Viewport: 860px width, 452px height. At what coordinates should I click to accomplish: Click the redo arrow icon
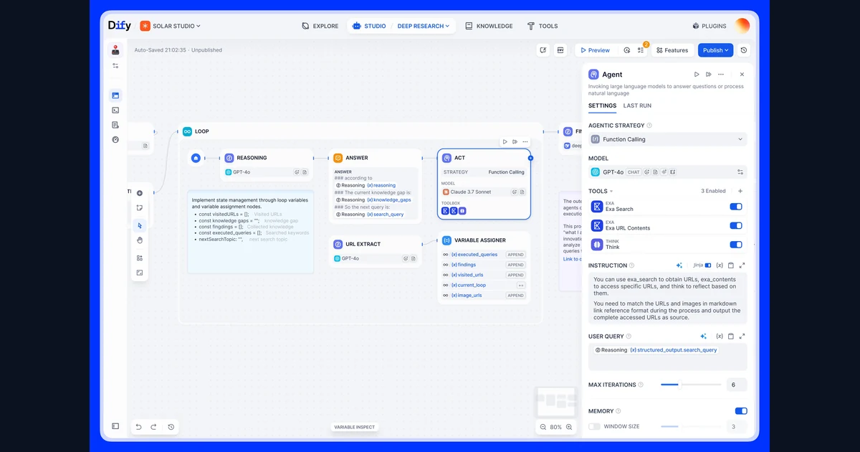click(153, 427)
